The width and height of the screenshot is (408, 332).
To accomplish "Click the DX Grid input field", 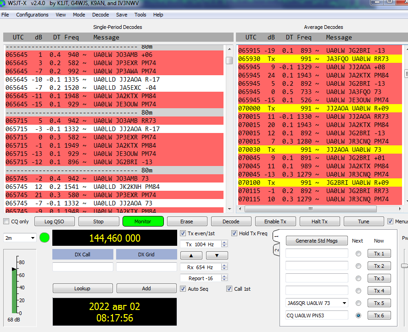I will [146, 267].
